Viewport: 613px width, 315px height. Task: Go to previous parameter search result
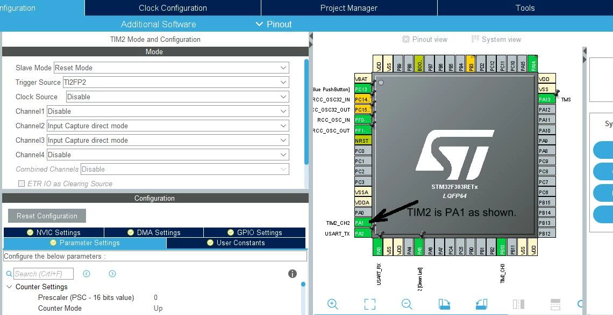tap(87, 274)
